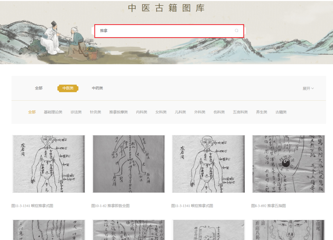Image resolution: width=333 pixels, height=240 pixels.
Task: Filter results by 针灸类
Action: [96, 112]
